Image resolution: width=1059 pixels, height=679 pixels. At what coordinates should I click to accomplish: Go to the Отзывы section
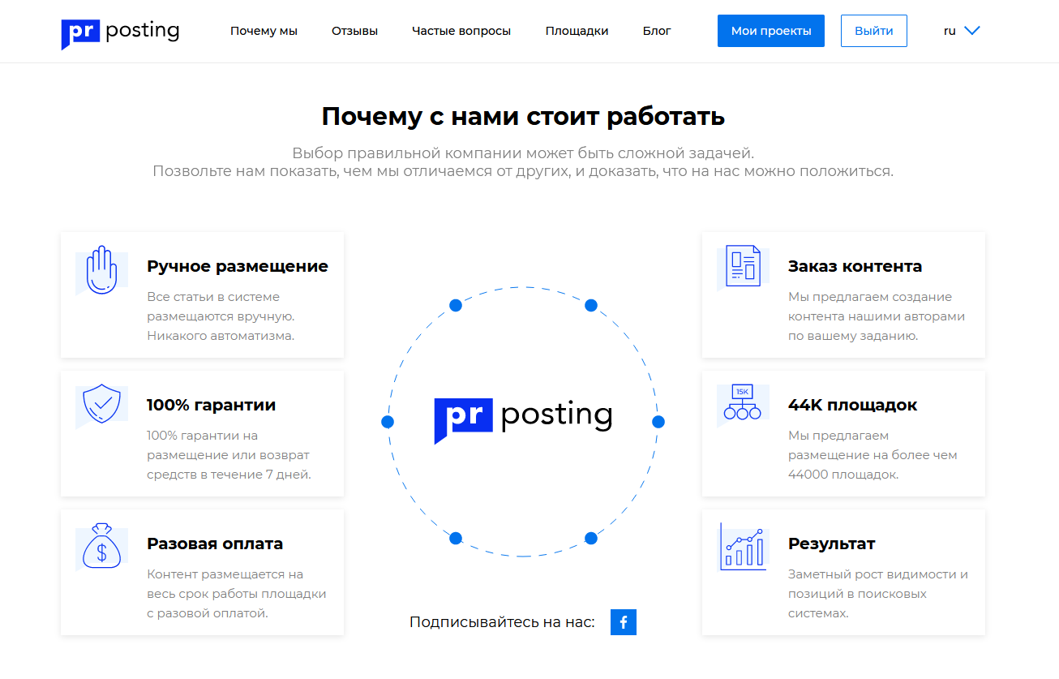[x=354, y=31]
